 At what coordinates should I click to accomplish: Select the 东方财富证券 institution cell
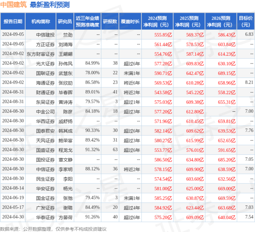click(41, 54)
